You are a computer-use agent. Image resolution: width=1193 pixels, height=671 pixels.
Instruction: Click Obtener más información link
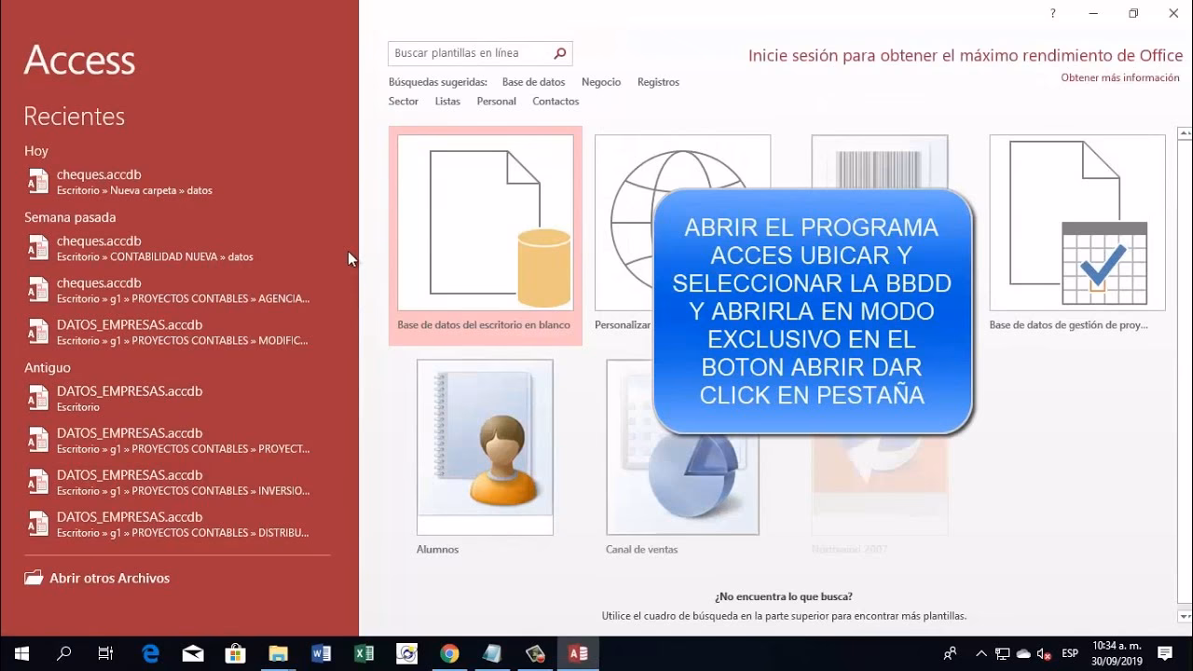pyautogui.click(x=1120, y=77)
